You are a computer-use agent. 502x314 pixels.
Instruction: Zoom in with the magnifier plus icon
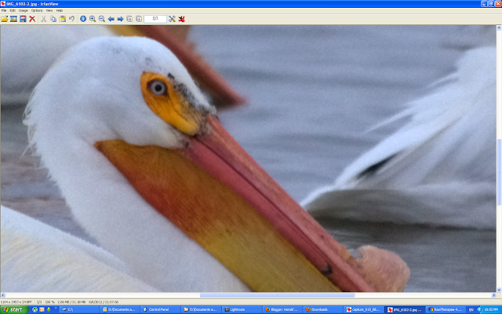pos(93,19)
